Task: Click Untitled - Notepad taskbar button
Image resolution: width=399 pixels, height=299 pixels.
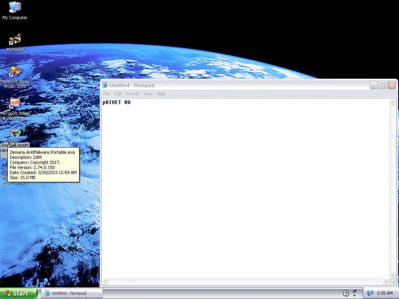Action: (72, 293)
